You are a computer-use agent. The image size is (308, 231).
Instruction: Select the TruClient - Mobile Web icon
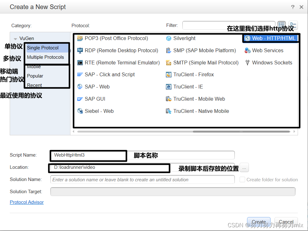pyautogui.click(x=169, y=99)
